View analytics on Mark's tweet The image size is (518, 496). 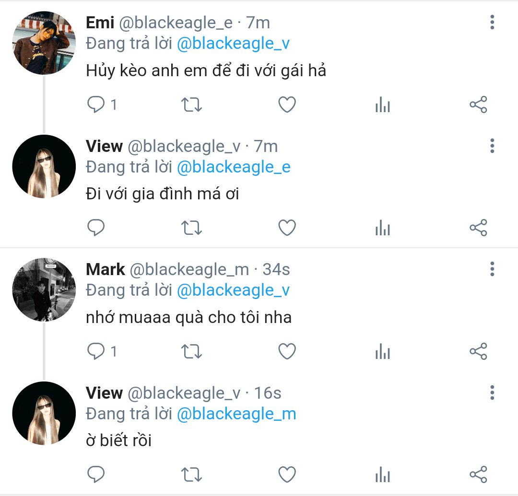point(382,352)
